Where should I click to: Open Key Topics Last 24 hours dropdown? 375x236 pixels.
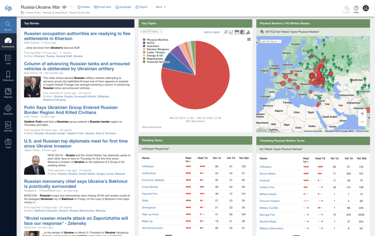pyautogui.click(x=151, y=31)
